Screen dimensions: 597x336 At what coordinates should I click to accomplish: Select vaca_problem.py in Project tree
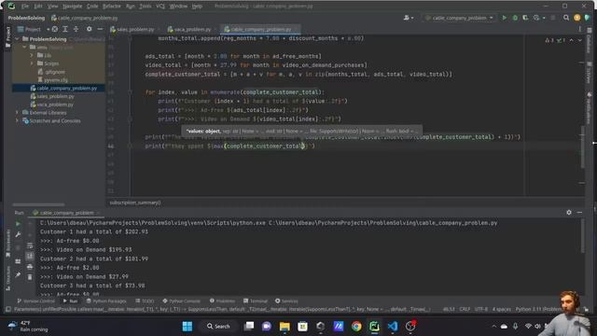pyautogui.click(x=56, y=105)
